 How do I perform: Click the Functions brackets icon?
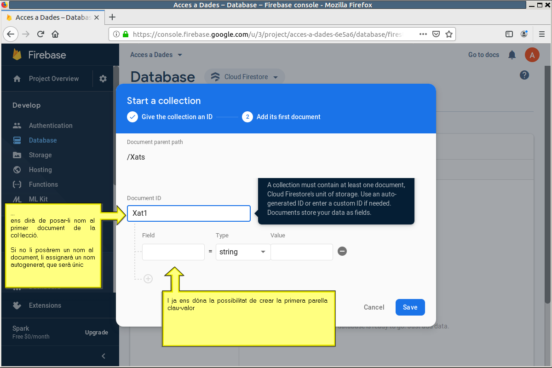[x=17, y=184]
